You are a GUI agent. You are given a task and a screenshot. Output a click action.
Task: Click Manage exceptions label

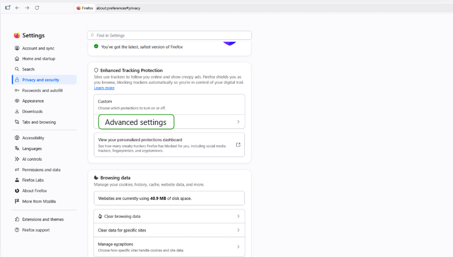click(116, 244)
